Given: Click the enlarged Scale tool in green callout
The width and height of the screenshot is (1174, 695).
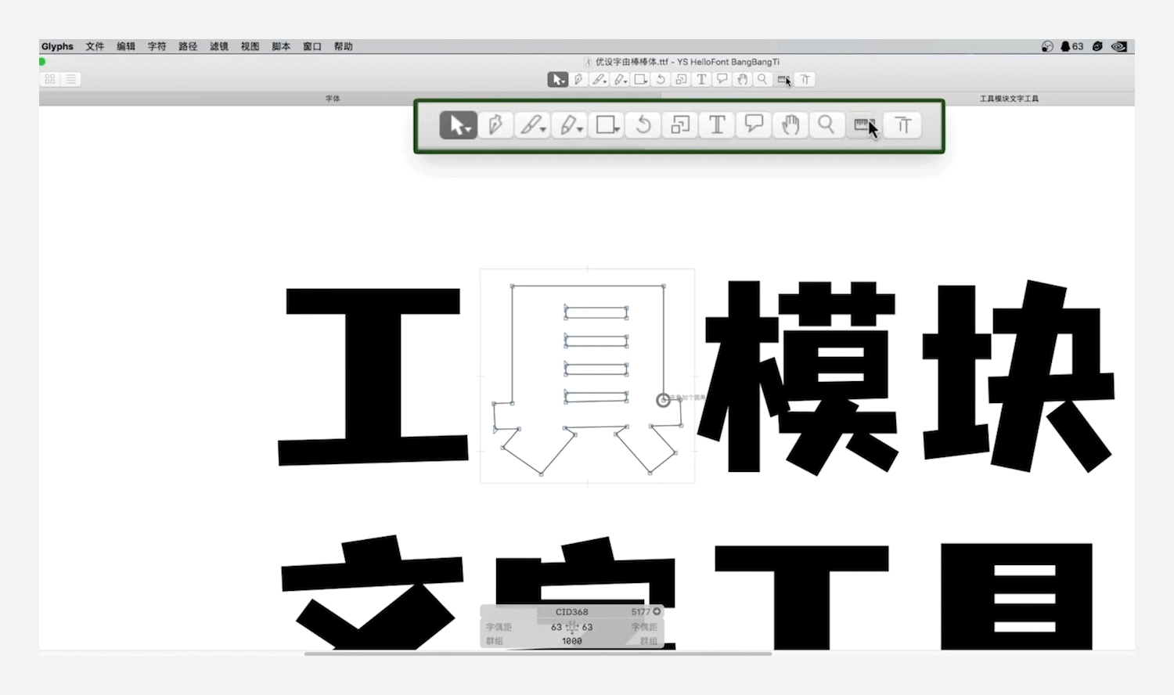Looking at the screenshot, I should pos(680,125).
